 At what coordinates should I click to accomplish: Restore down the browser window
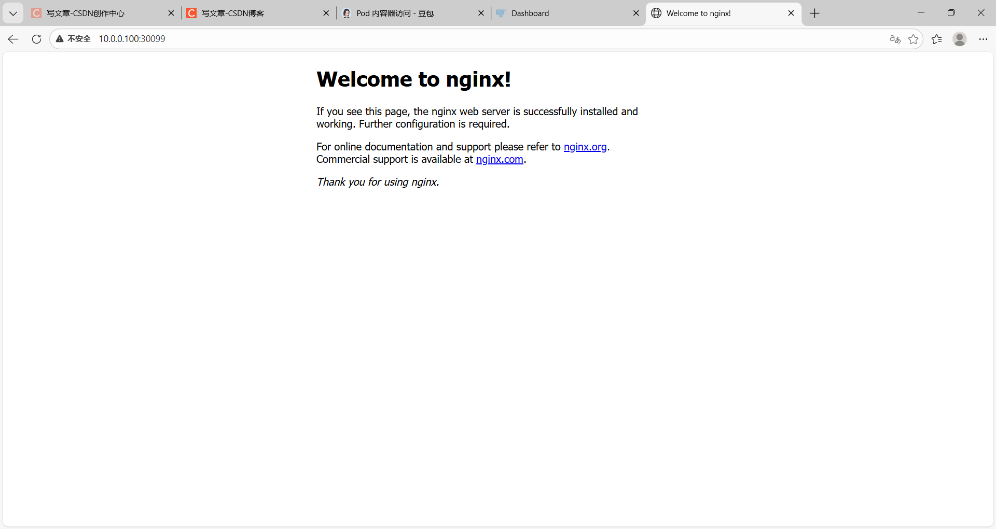click(951, 13)
